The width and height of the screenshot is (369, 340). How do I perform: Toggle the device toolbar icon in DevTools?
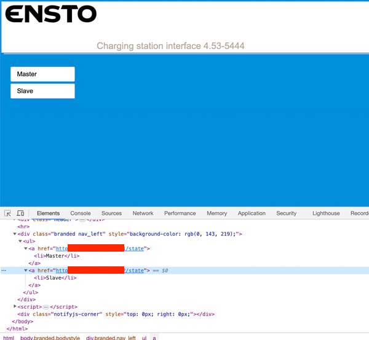pos(20,213)
